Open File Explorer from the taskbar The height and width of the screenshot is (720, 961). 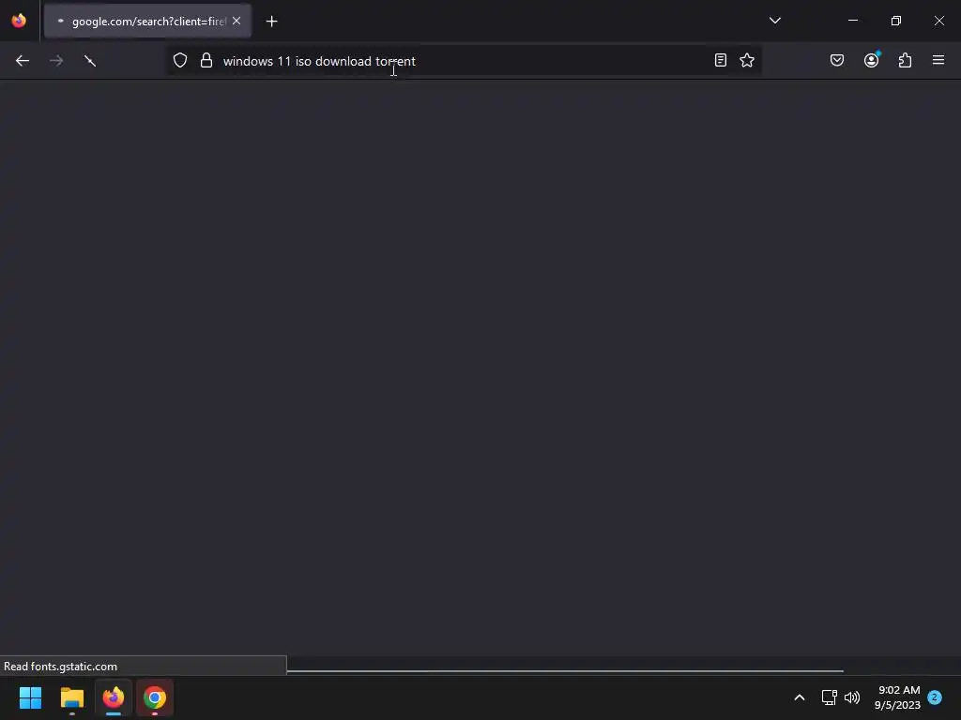coord(72,697)
